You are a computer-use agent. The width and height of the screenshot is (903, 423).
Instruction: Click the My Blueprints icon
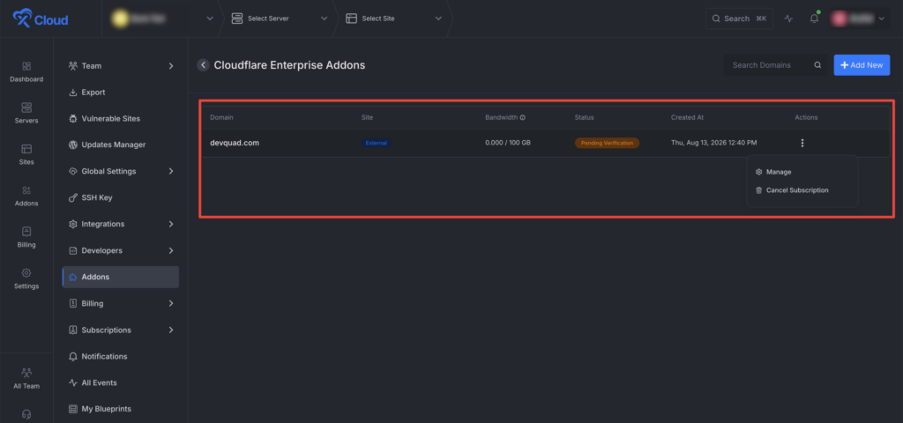(x=73, y=409)
